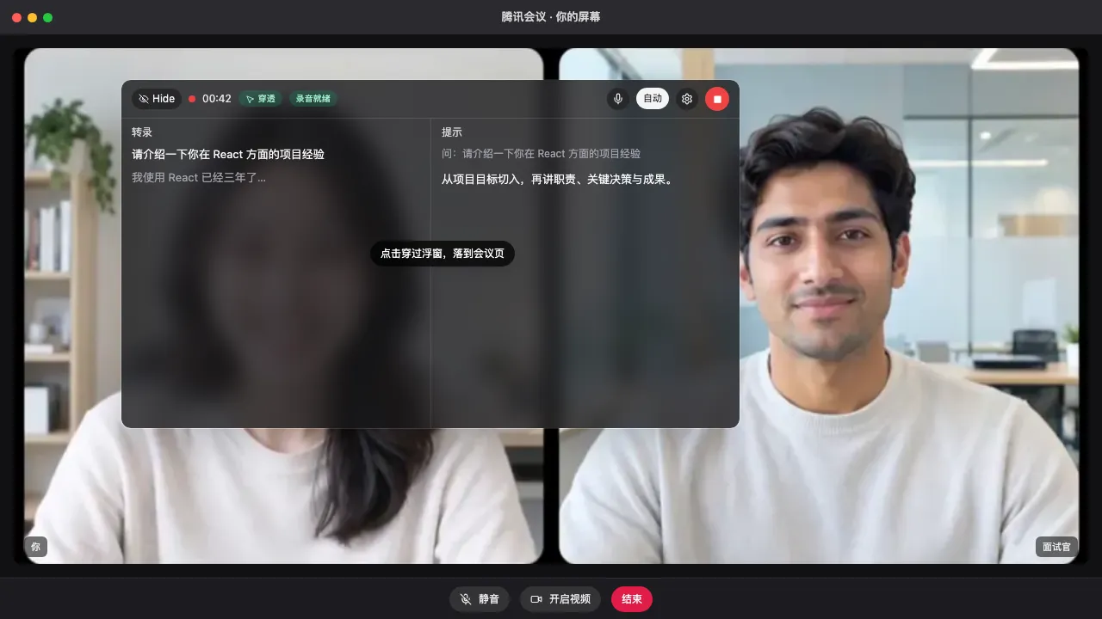Image resolution: width=1102 pixels, height=619 pixels.
Task: Click hint text 从项目目标切入，再讲职责、关键决策与成果。
Action: (559, 180)
